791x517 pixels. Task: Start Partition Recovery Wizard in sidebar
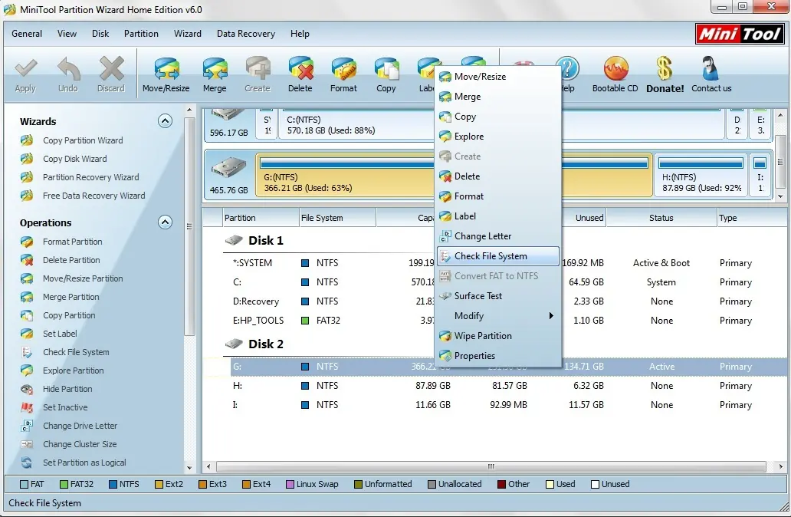point(90,177)
